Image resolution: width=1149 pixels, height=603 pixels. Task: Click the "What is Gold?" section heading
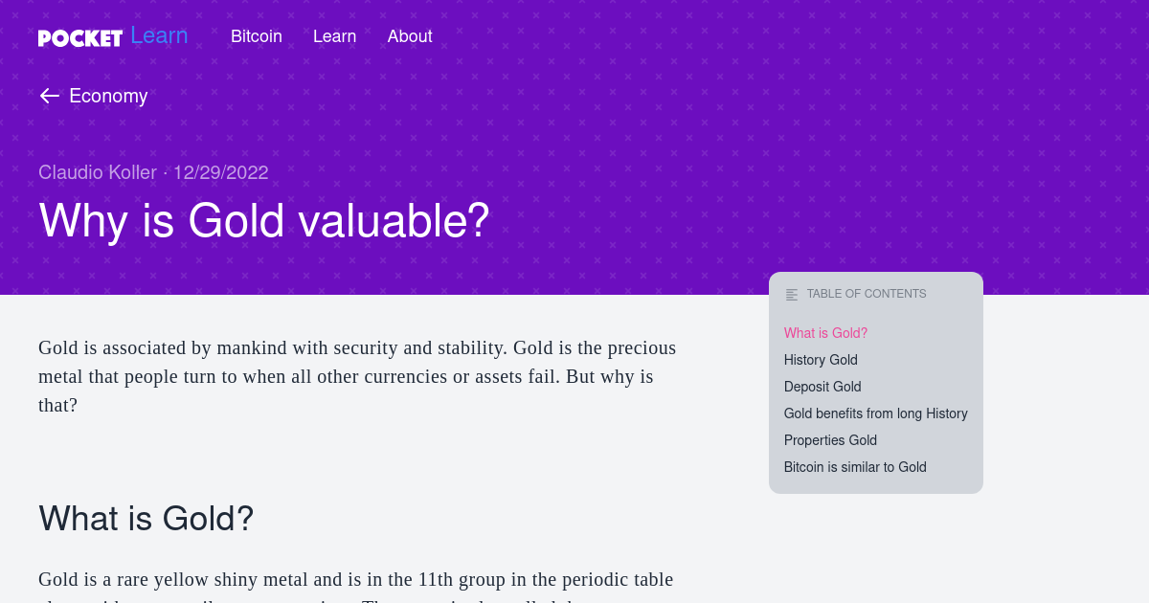click(146, 518)
